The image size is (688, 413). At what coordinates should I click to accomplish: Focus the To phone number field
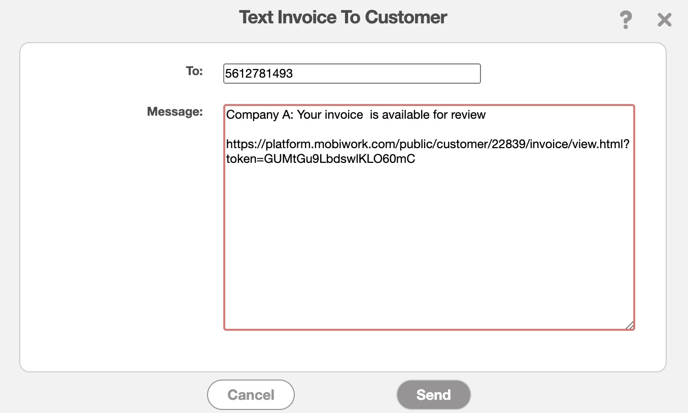pos(352,74)
